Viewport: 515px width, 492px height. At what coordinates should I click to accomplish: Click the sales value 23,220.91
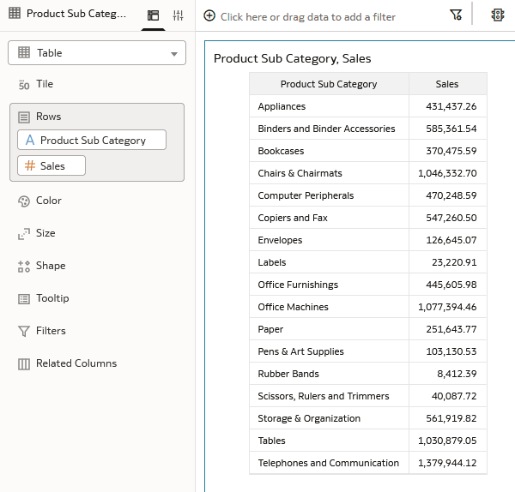click(454, 262)
